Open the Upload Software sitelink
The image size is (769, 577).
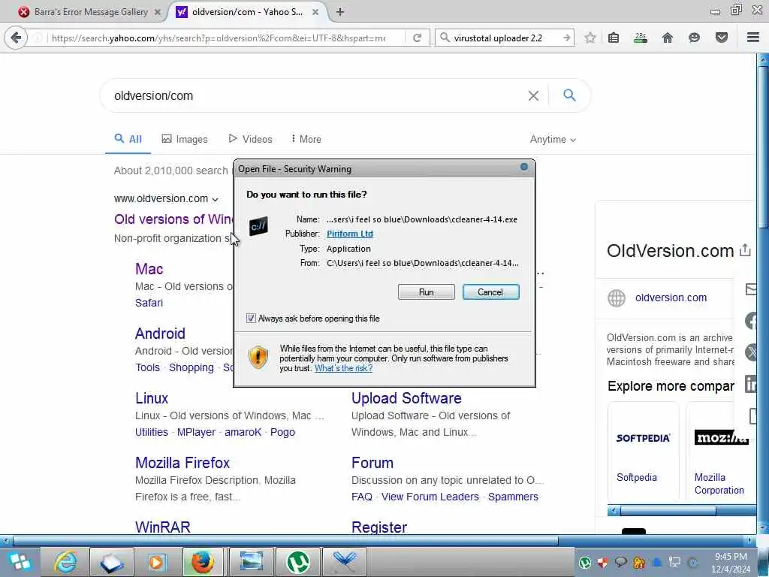click(x=406, y=398)
